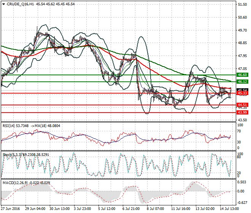Screen dimensions: 251x213
Task: Select the green 46.12 price level tag
Action: click(242, 82)
